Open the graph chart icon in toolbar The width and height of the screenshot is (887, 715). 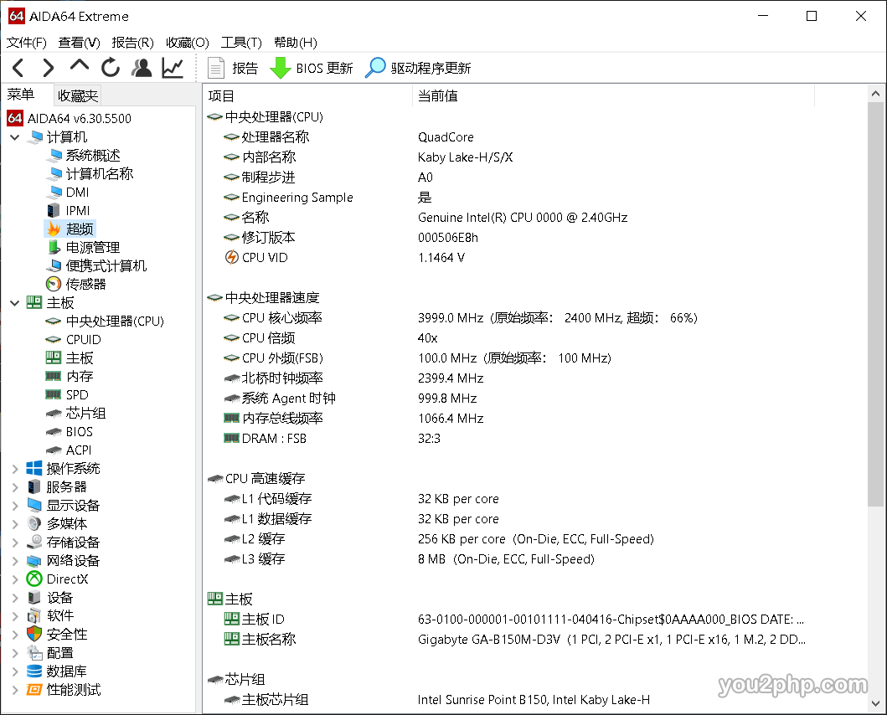173,68
